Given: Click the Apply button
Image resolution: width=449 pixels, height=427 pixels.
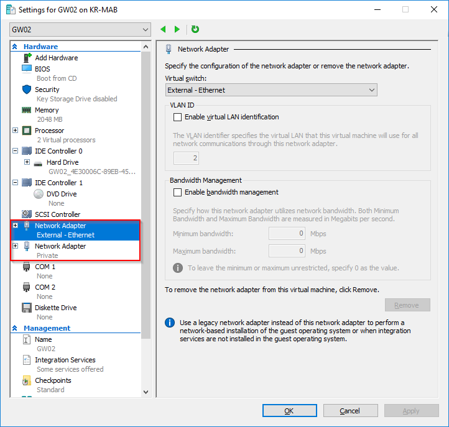Looking at the screenshot, I should pos(412,411).
